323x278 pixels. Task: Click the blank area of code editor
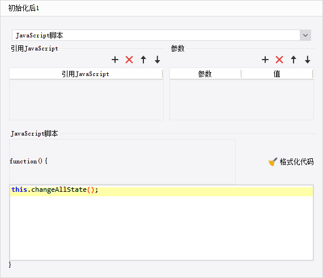pyautogui.click(x=161, y=228)
